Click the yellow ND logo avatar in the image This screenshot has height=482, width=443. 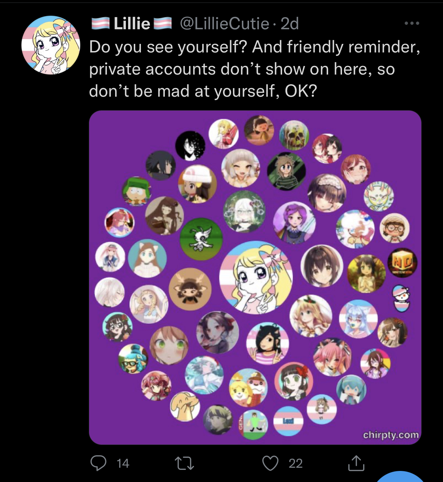click(x=402, y=263)
